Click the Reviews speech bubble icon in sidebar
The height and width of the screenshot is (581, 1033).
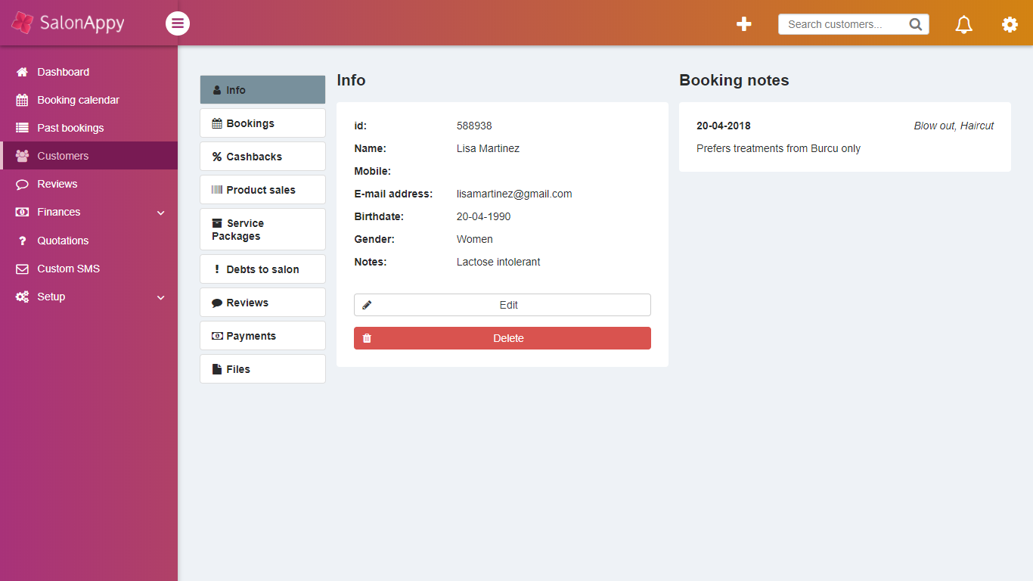22,184
